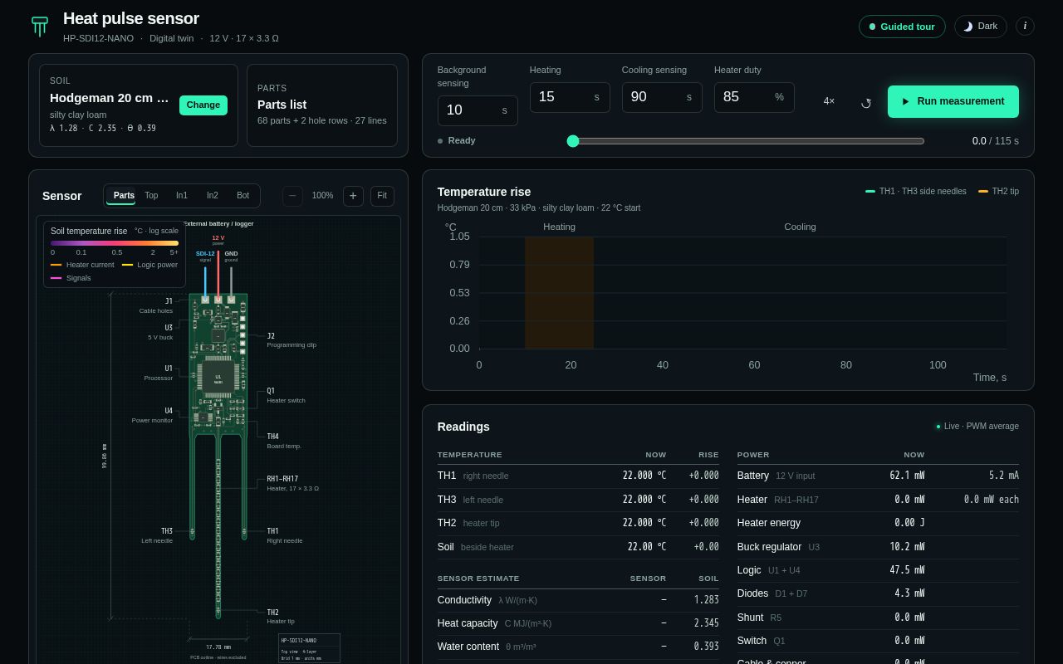Click the RH1–RH17 Heater label

pyautogui.click(x=292, y=483)
